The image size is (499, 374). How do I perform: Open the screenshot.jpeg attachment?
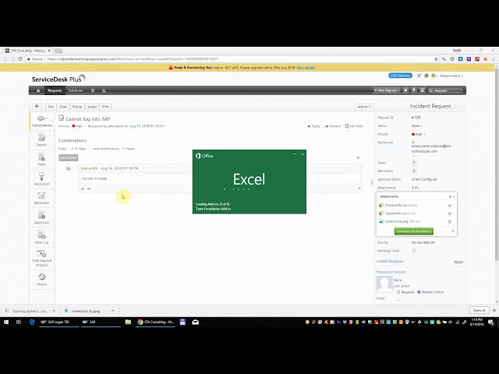[396, 221]
